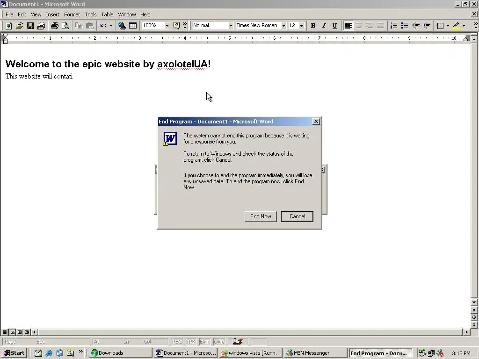Screen dimensions: 479x359
Task: Click the New Web Page toolbar icon
Action: pyautogui.click(x=8, y=26)
